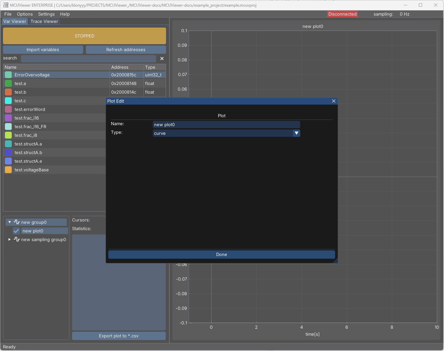Click the new sampling group0 waveform icon
This screenshot has height=351, width=444.
click(17, 239)
